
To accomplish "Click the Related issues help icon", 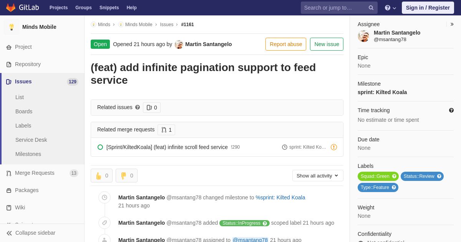I will (138, 108).
